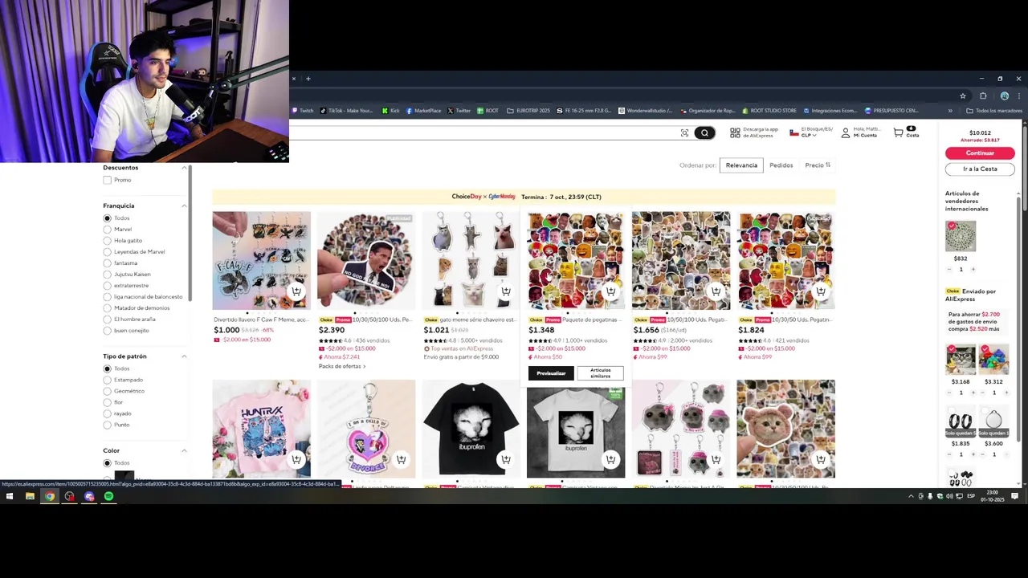Open the El Bosque/ES/CLP region dropdown
This screenshot has height=578, width=1028.
pos(811,132)
